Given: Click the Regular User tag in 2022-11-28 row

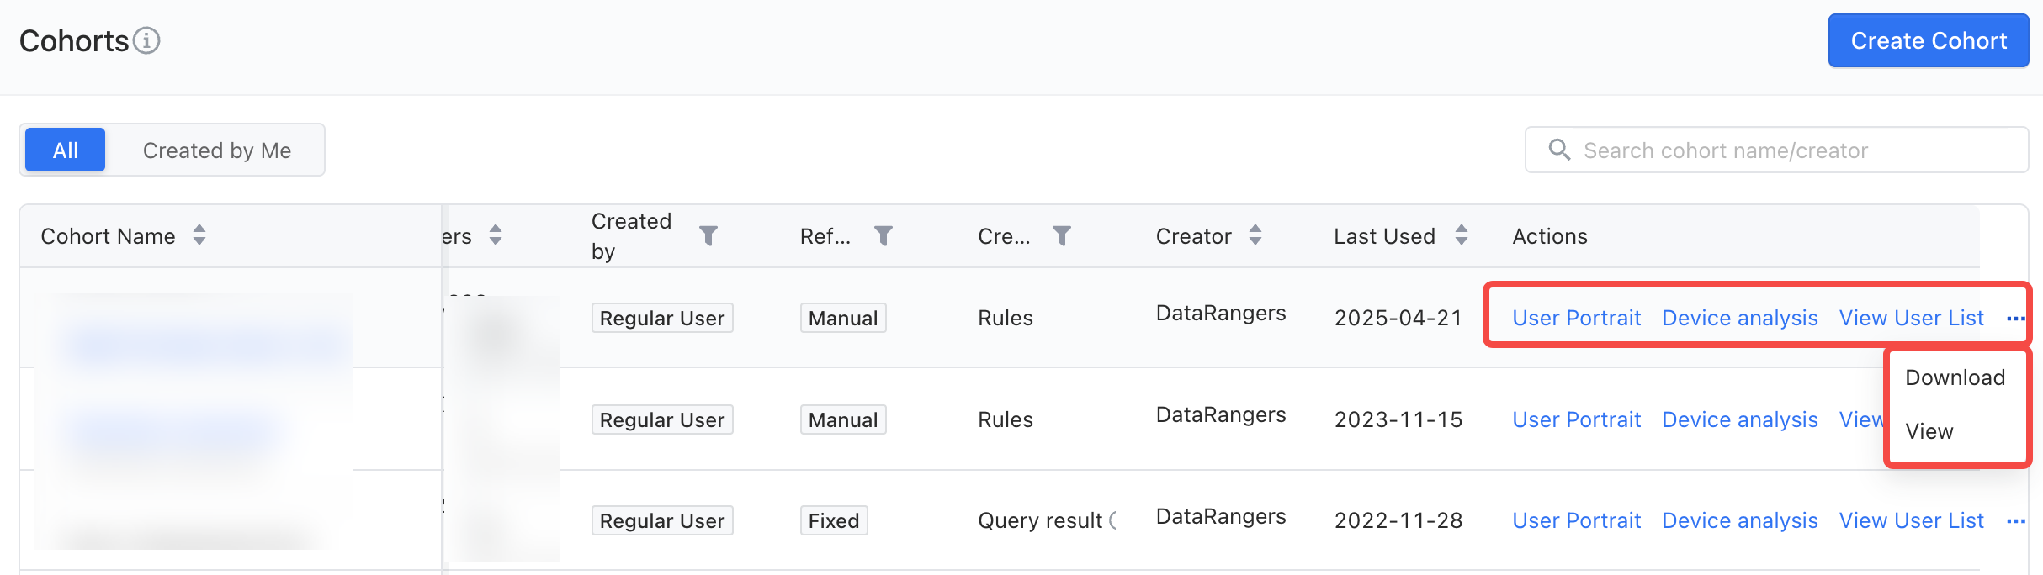Looking at the screenshot, I should tap(662, 520).
